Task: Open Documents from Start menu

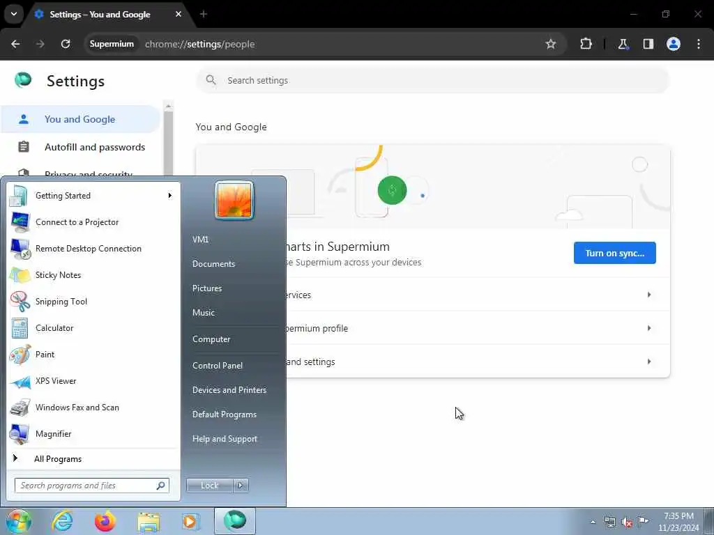Action: (213, 264)
